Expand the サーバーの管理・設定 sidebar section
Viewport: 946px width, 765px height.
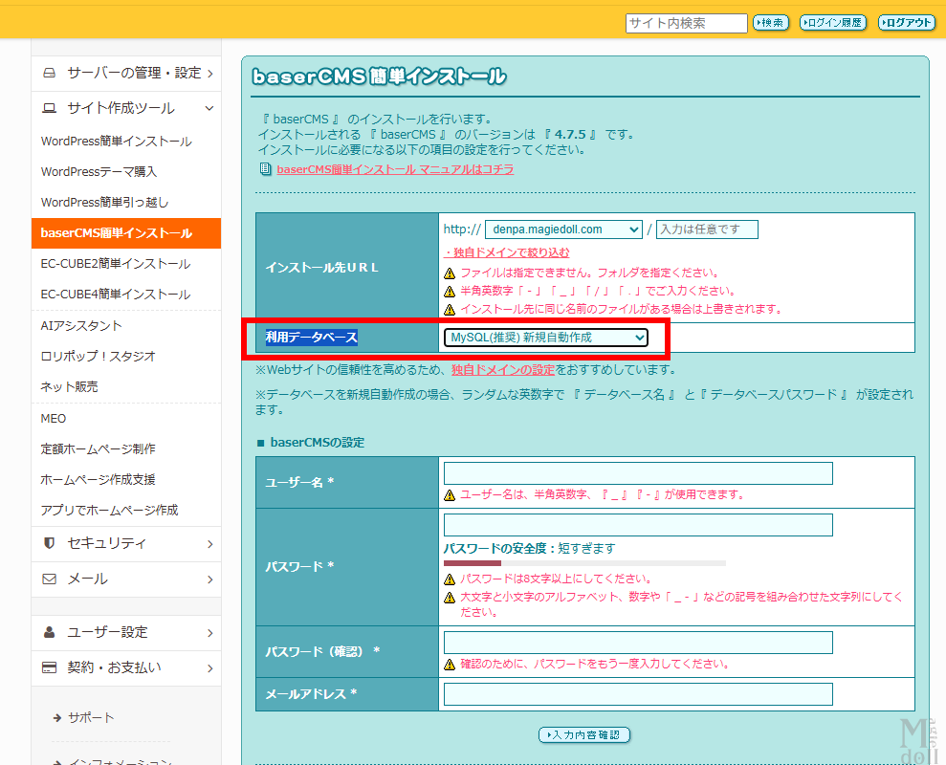(x=209, y=74)
